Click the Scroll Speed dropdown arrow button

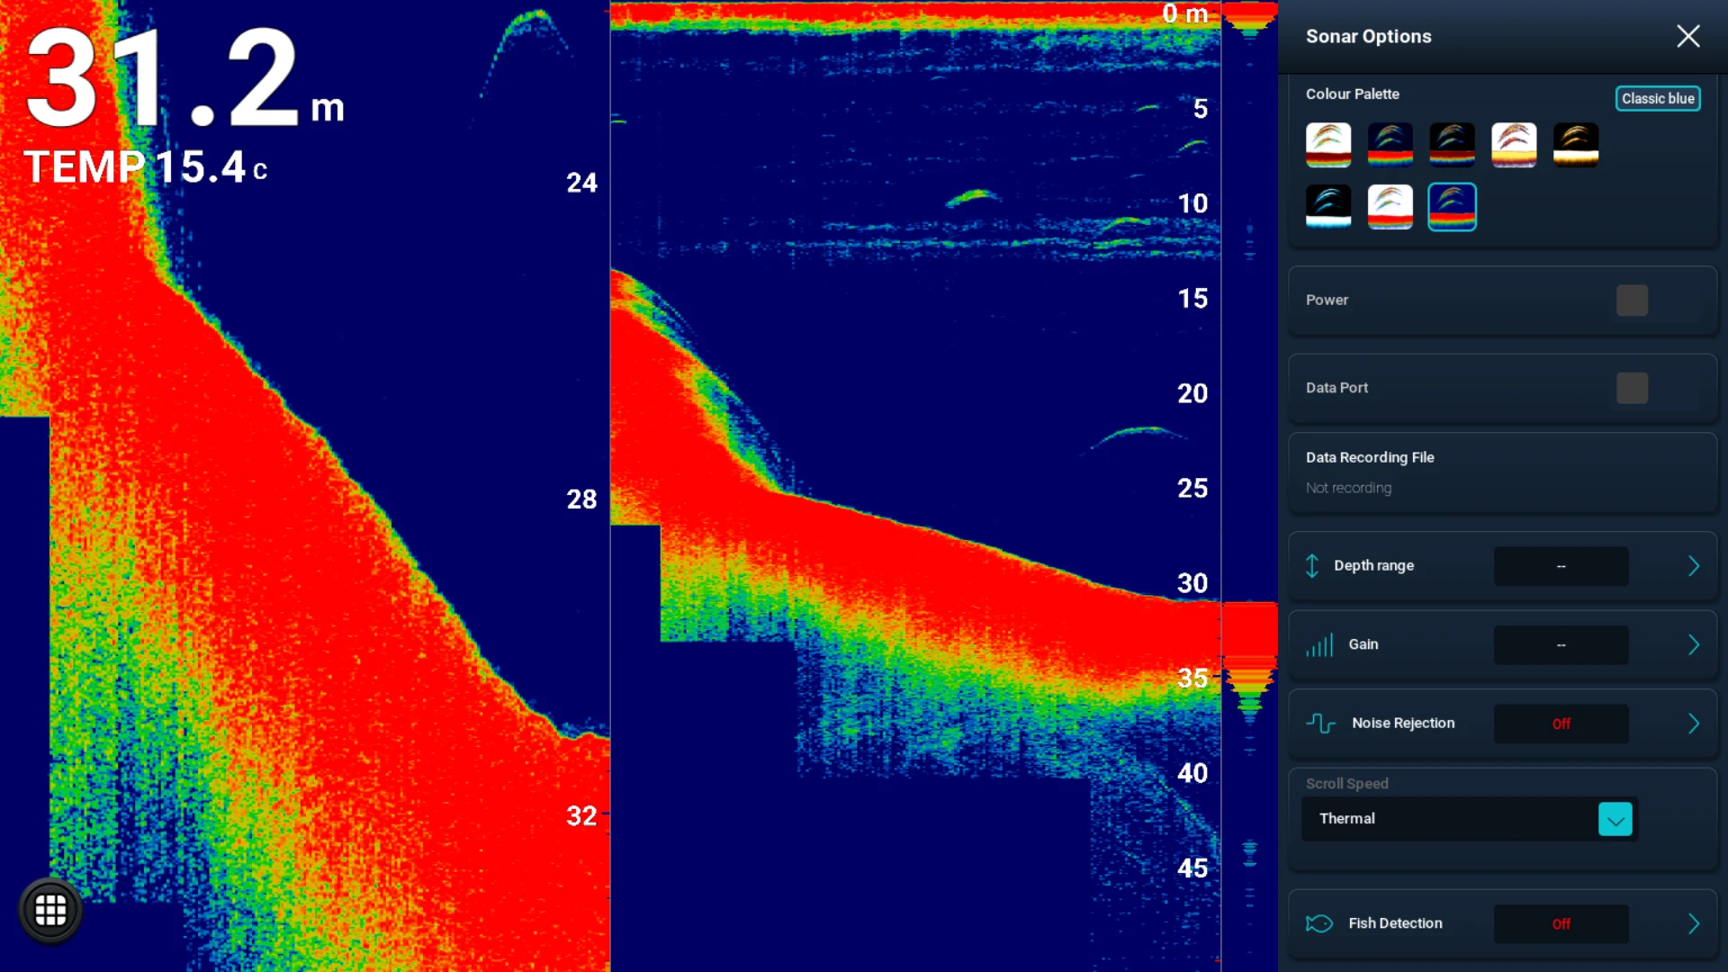(1615, 819)
